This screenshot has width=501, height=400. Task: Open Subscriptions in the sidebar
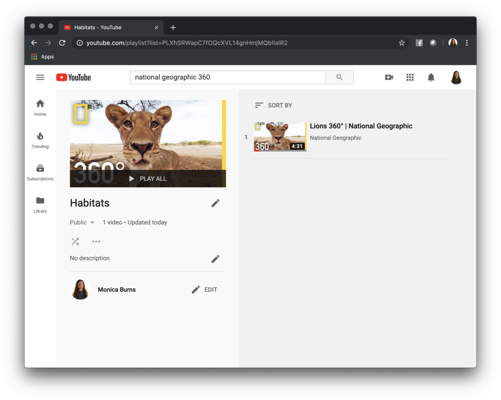point(40,172)
